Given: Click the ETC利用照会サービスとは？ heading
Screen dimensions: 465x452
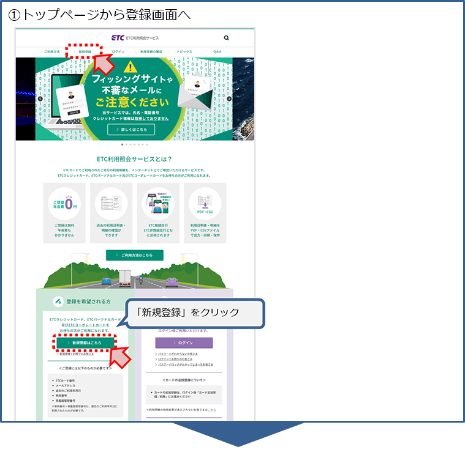Looking at the screenshot, I should click(x=134, y=159).
